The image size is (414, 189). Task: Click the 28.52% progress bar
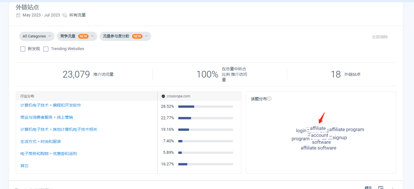click(205, 106)
